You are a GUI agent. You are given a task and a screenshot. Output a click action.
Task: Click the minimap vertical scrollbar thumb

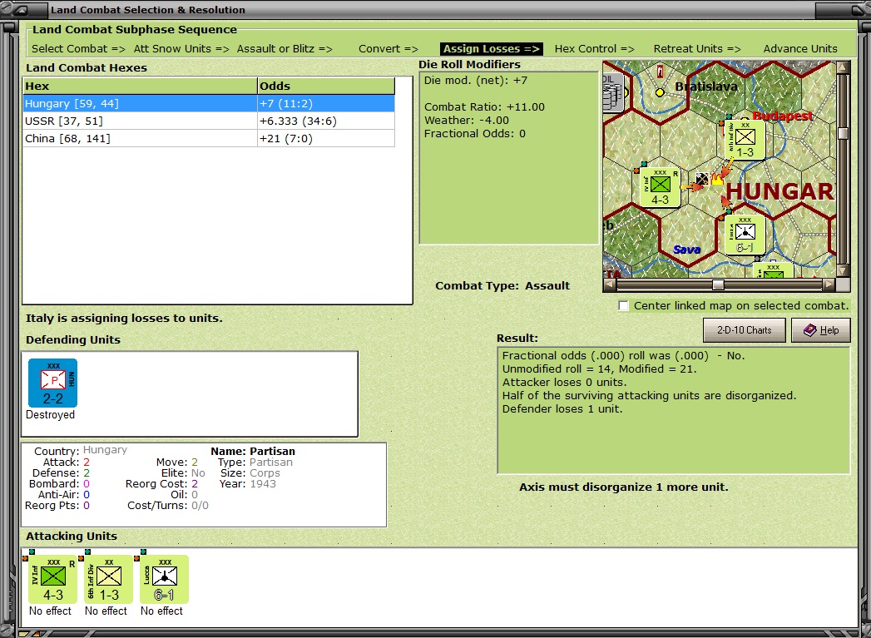click(844, 133)
